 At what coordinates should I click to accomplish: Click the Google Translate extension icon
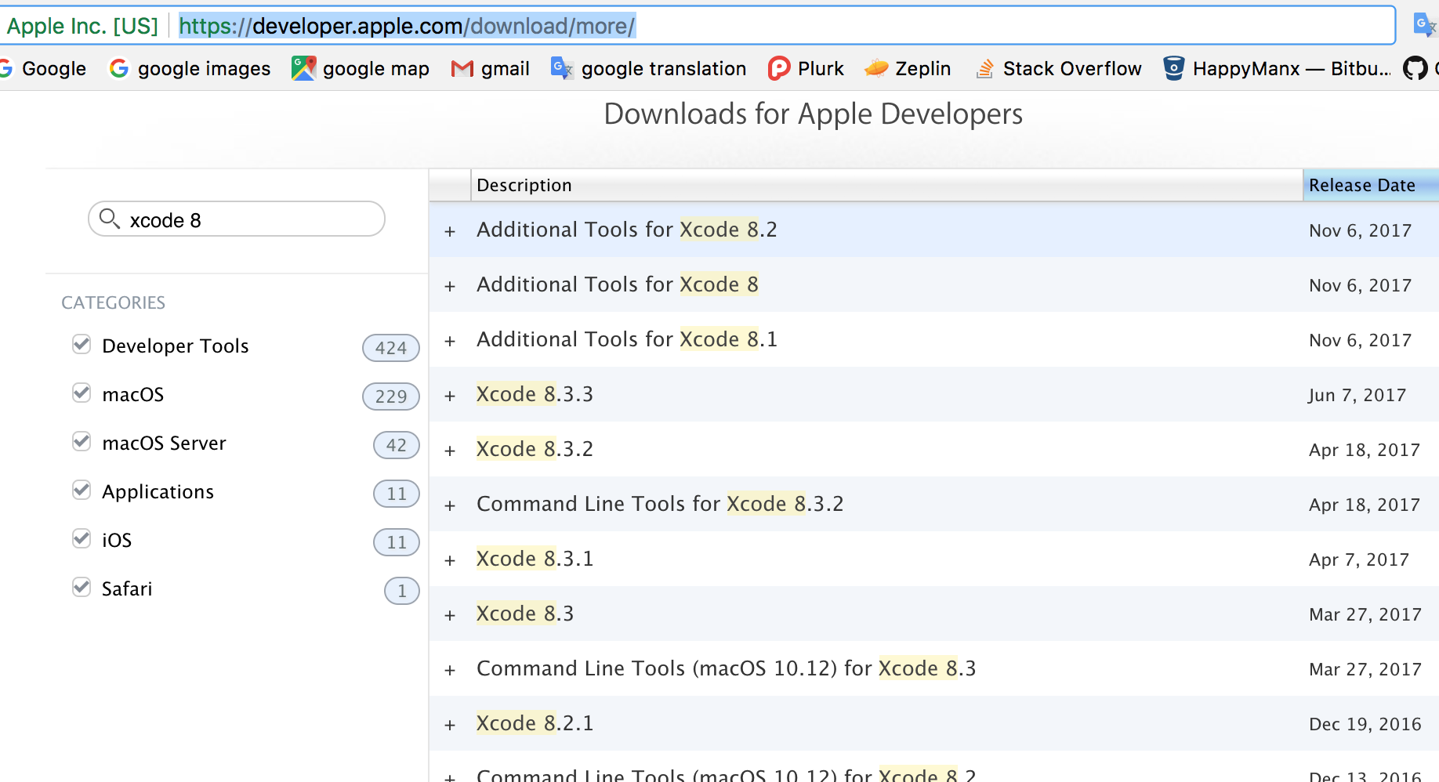click(x=1423, y=25)
